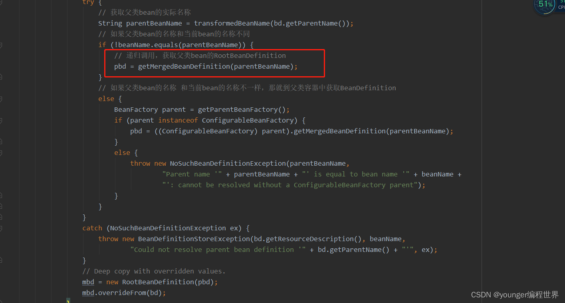
Task: Collapse the fold marker beside the catch line
Action: (x=1, y=228)
